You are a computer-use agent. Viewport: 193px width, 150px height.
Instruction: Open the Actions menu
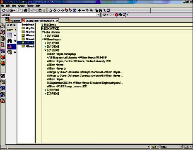point(30,6)
